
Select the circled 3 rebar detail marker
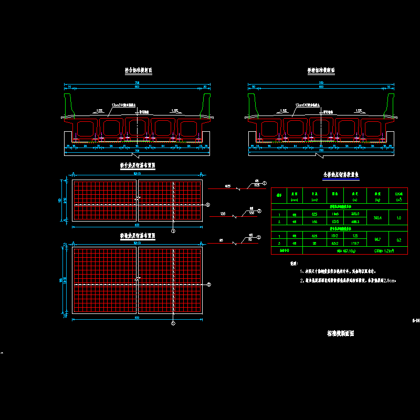(258, 237)
